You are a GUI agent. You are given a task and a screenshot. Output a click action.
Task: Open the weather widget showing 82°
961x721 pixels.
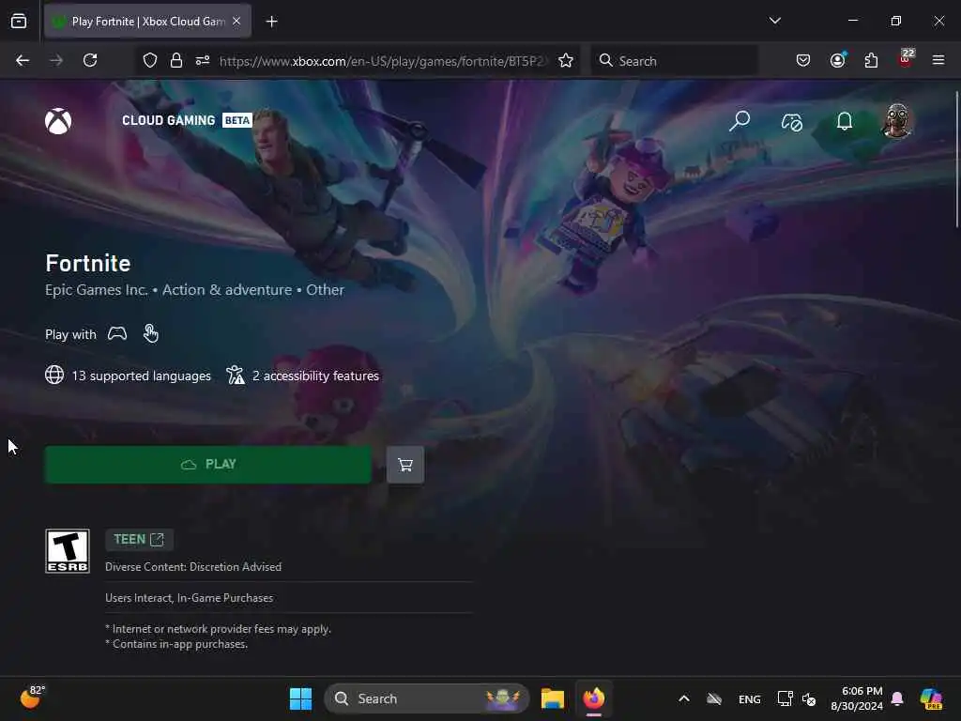click(x=33, y=698)
